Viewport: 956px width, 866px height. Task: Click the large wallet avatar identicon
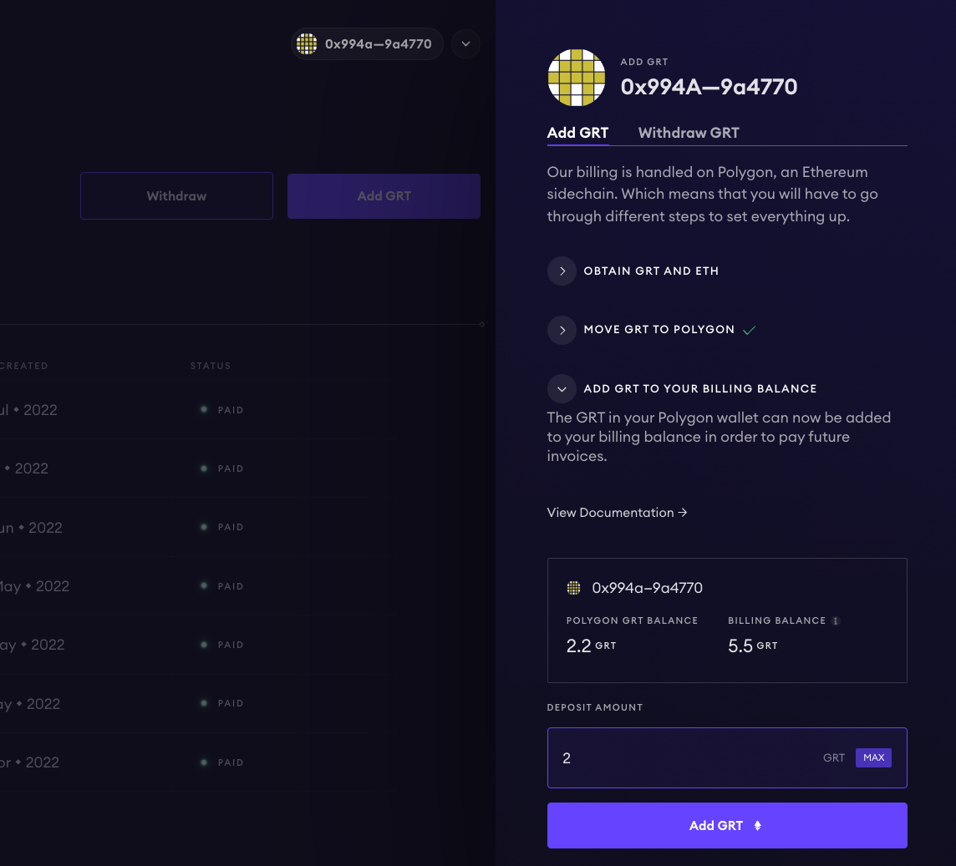pos(576,78)
